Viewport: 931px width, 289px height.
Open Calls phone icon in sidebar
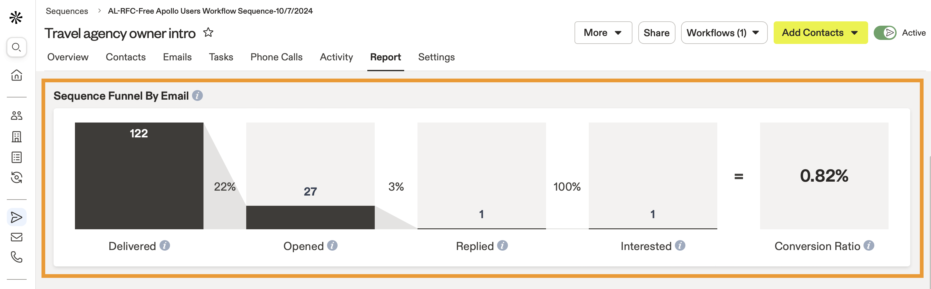click(x=16, y=257)
